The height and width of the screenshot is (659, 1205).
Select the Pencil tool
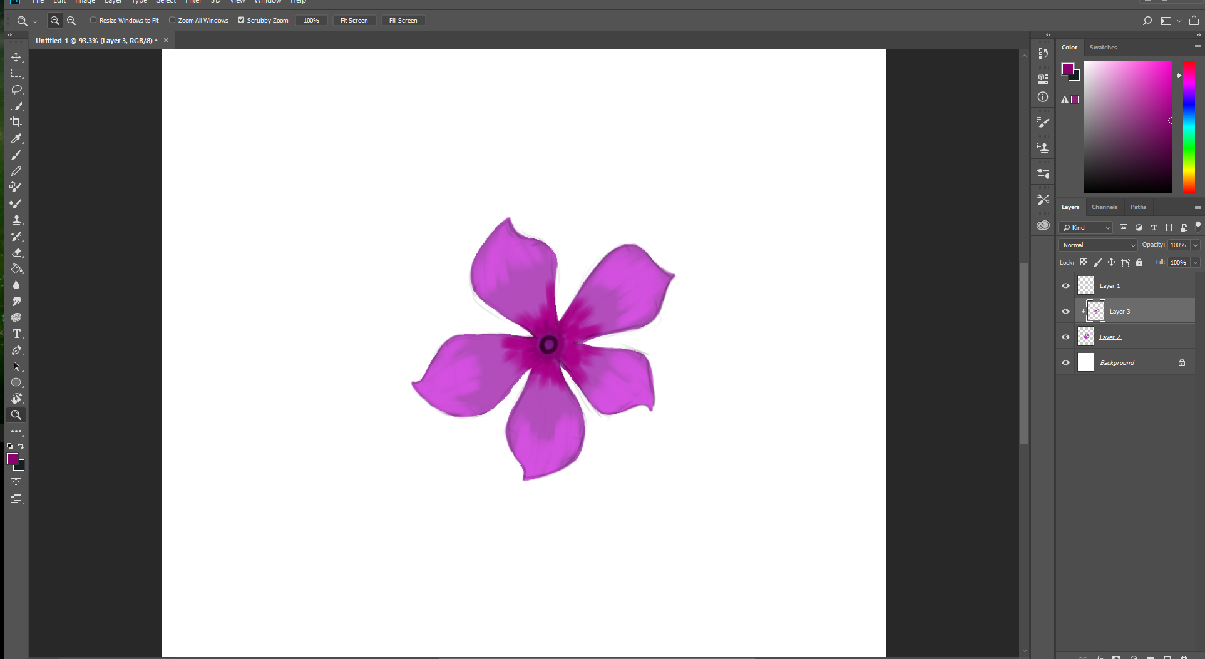(x=16, y=171)
